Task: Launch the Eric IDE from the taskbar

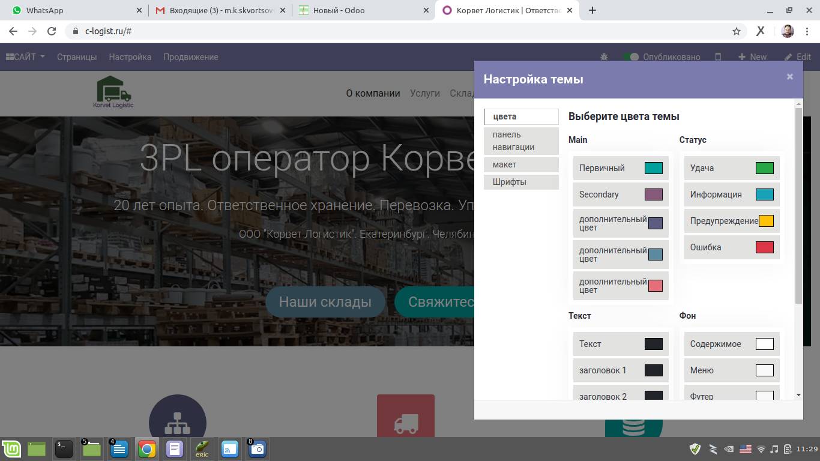Action: (x=202, y=448)
